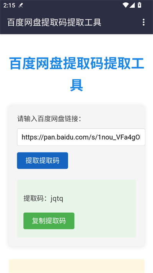153x273 pixels.
Task: Select the extracted code jqtq text
Action: click(x=57, y=199)
